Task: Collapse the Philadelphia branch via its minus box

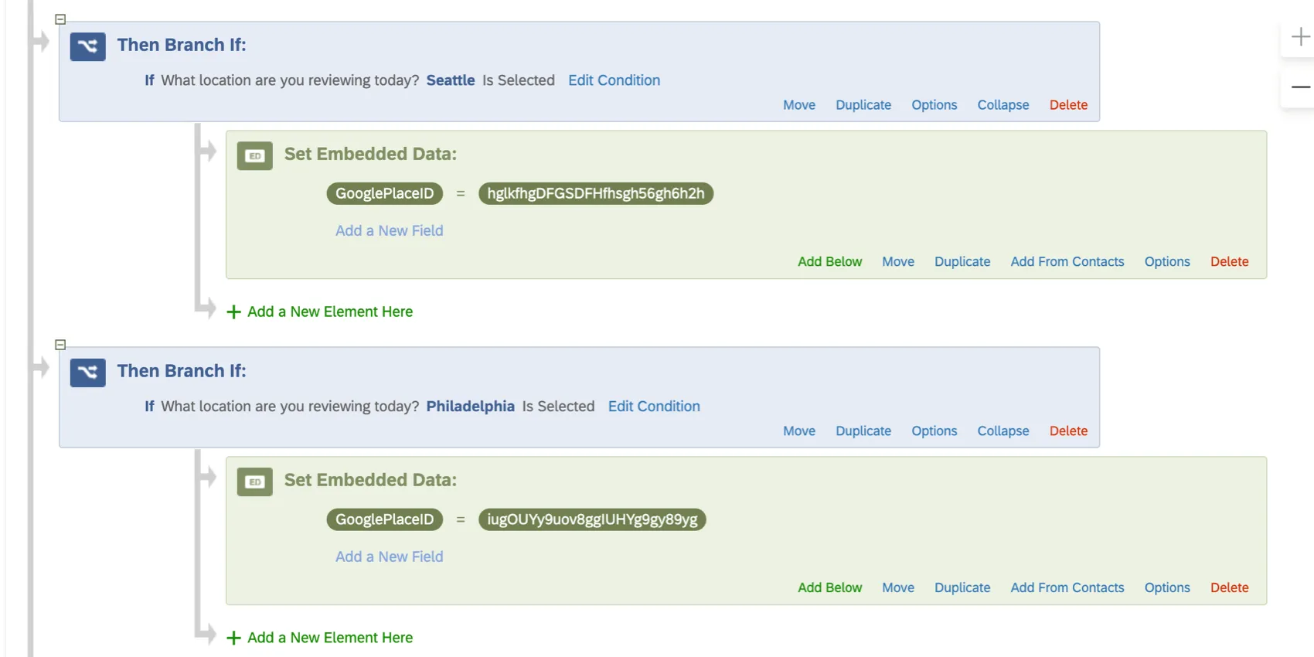Action: coord(60,345)
